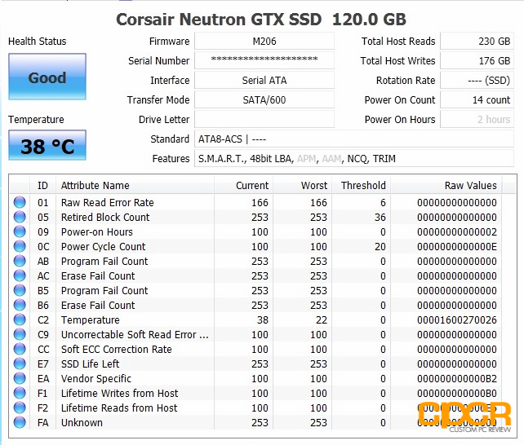Click status orb for SSD Life Left
Viewport: 524px width, 445px height.
click(20, 363)
